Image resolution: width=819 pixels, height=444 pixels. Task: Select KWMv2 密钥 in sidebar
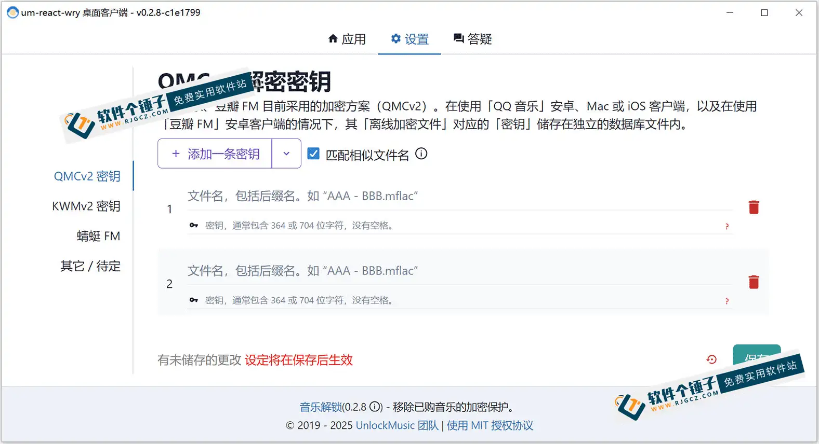[x=86, y=206]
